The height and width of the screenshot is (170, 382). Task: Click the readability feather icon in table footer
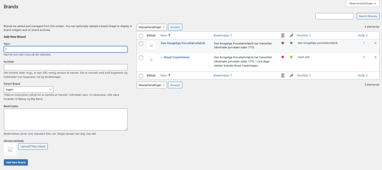[x=291, y=76]
